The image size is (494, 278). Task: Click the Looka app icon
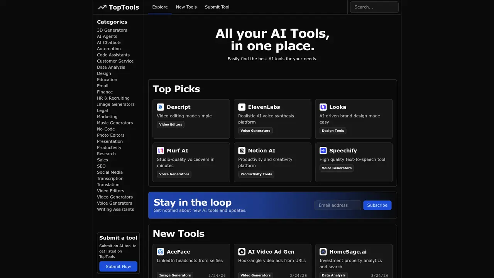[323, 107]
